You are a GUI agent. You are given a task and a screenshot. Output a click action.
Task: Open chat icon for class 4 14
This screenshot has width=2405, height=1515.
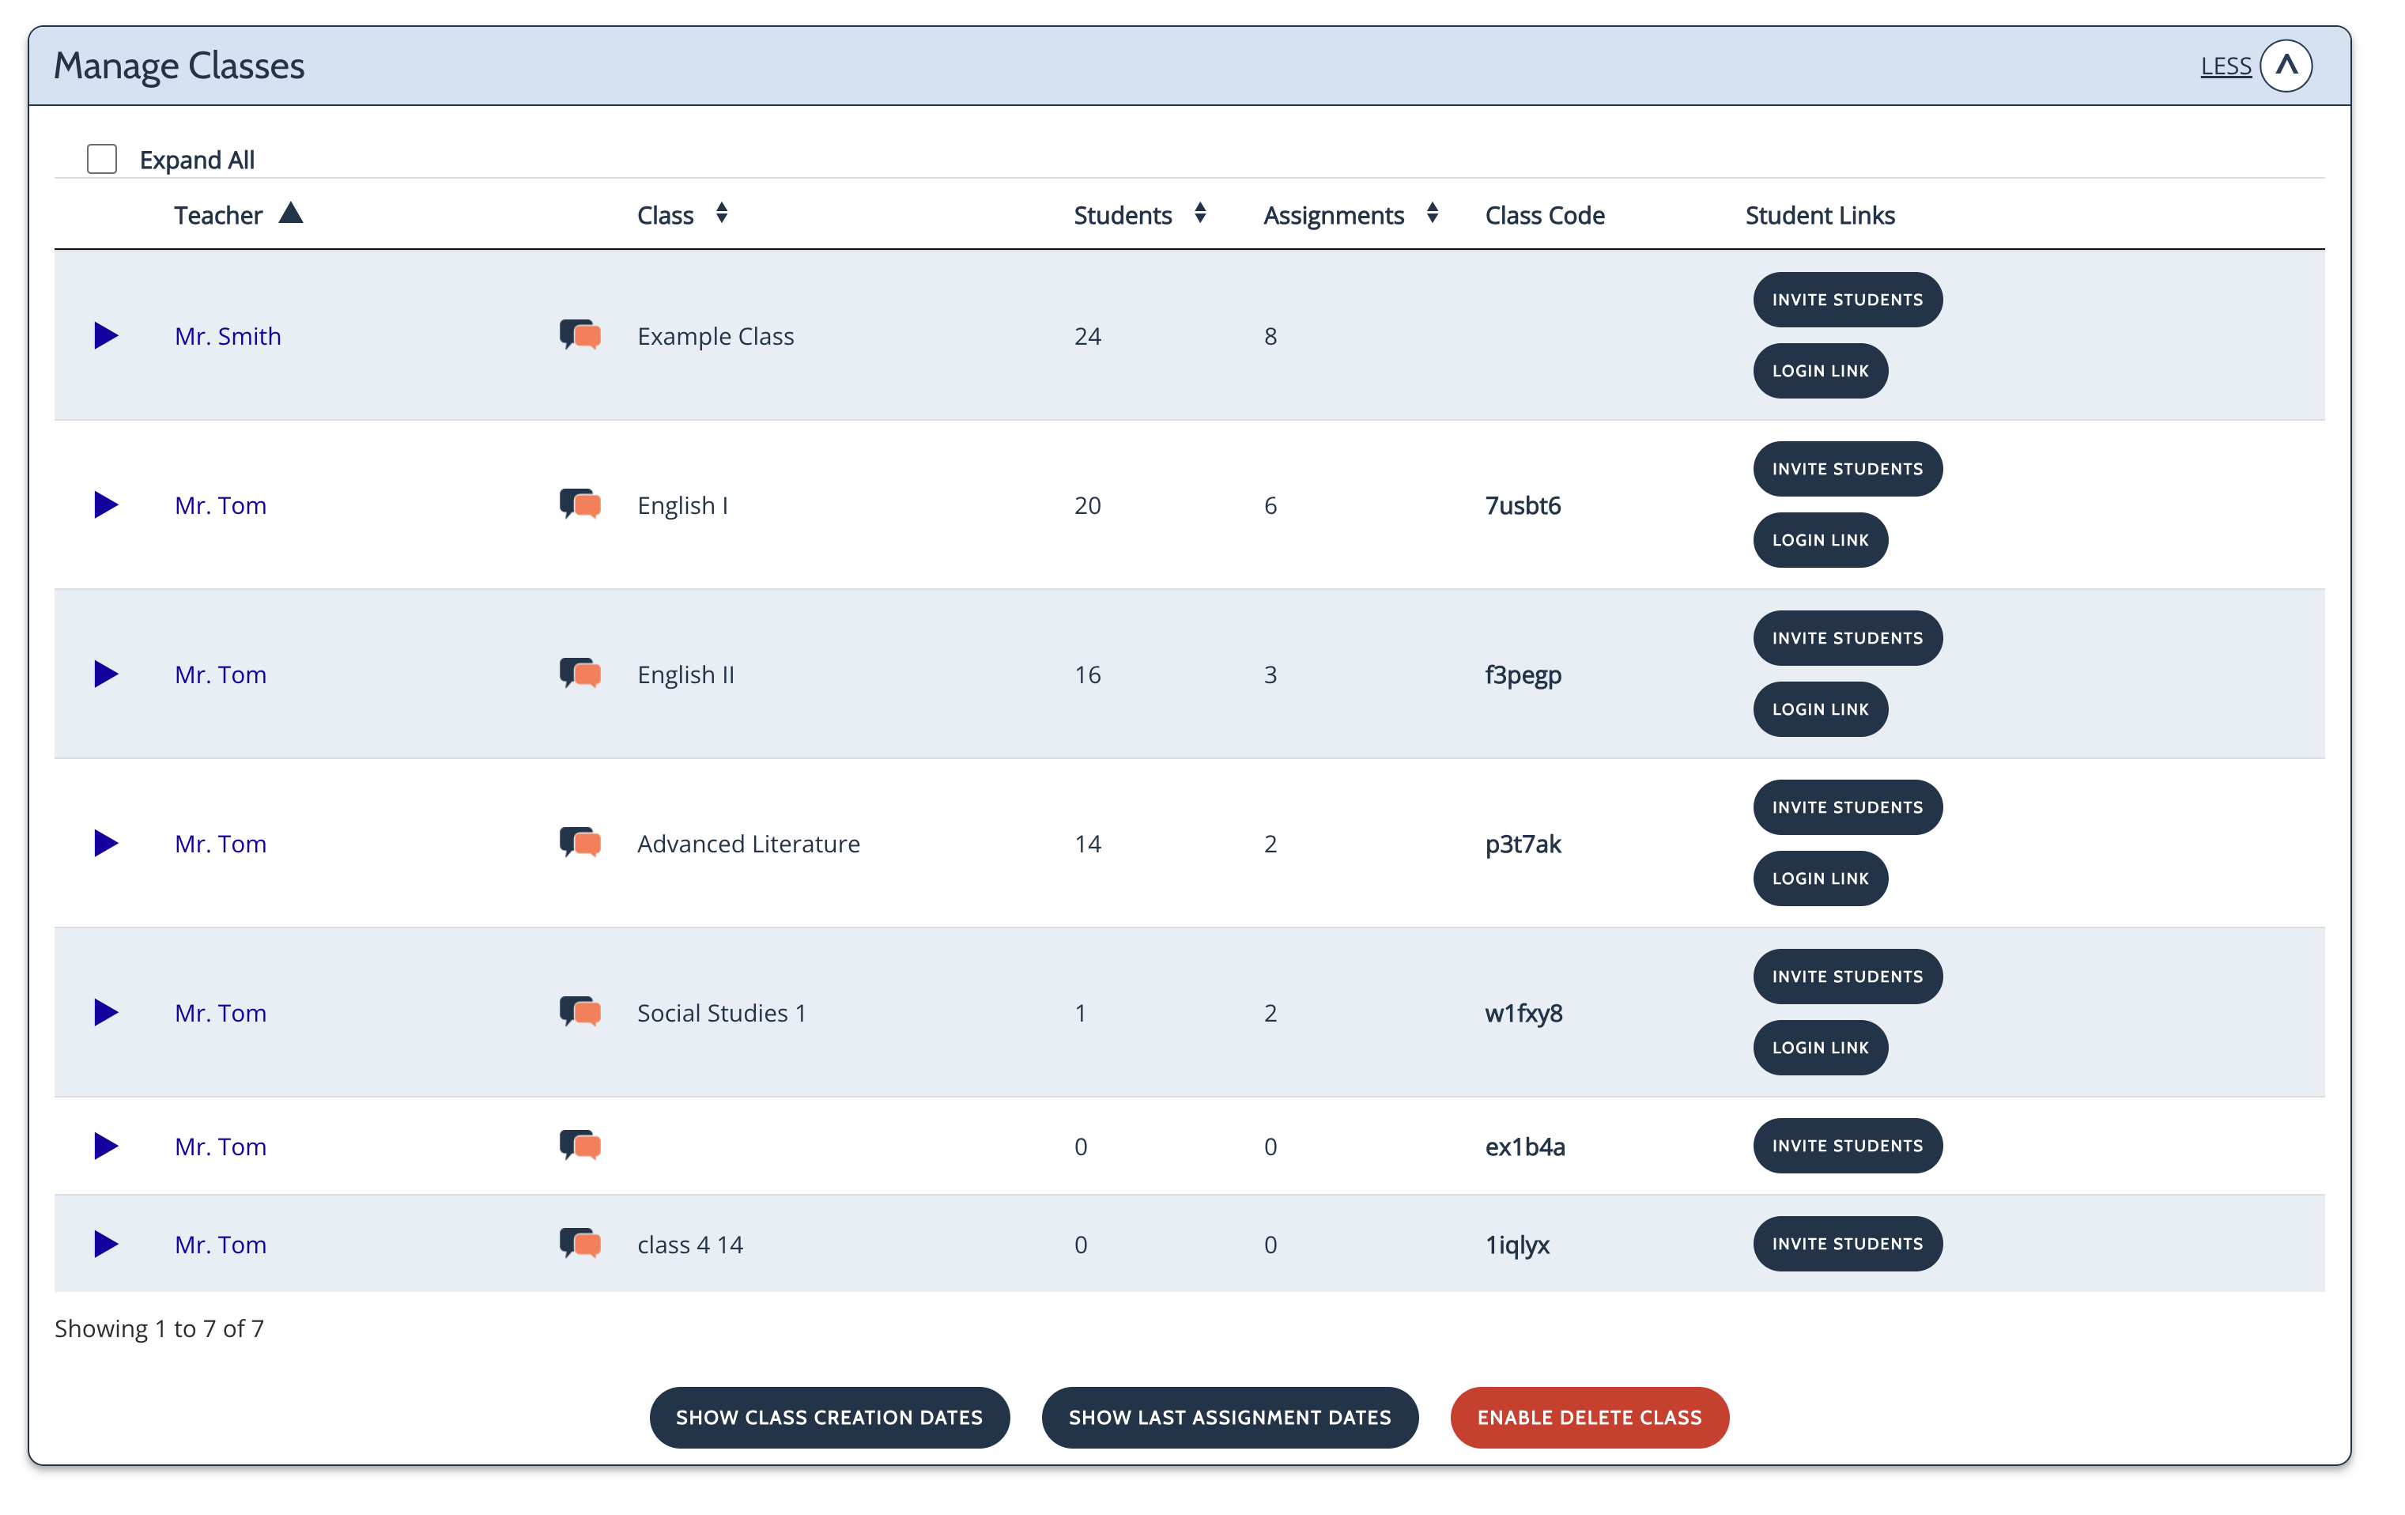pyautogui.click(x=580, y=1243)
